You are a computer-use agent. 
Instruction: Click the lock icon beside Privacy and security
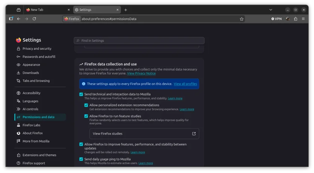tap(18, 49)
